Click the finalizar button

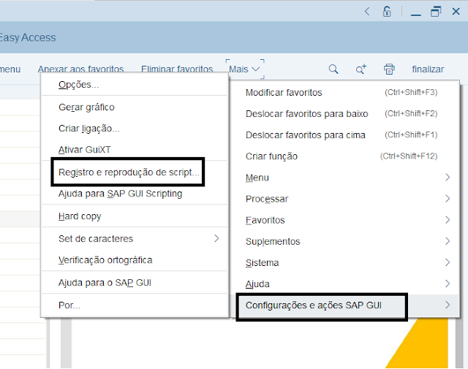click(x=428, y=69)
